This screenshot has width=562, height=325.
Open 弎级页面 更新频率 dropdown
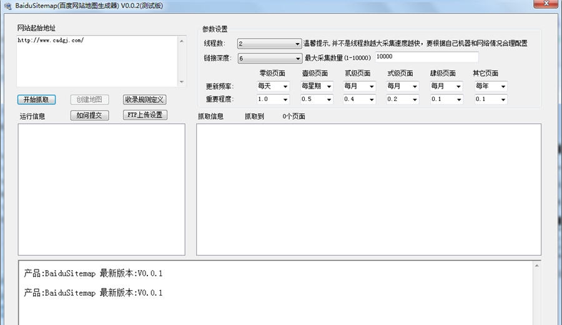click(x=403, y=86)
